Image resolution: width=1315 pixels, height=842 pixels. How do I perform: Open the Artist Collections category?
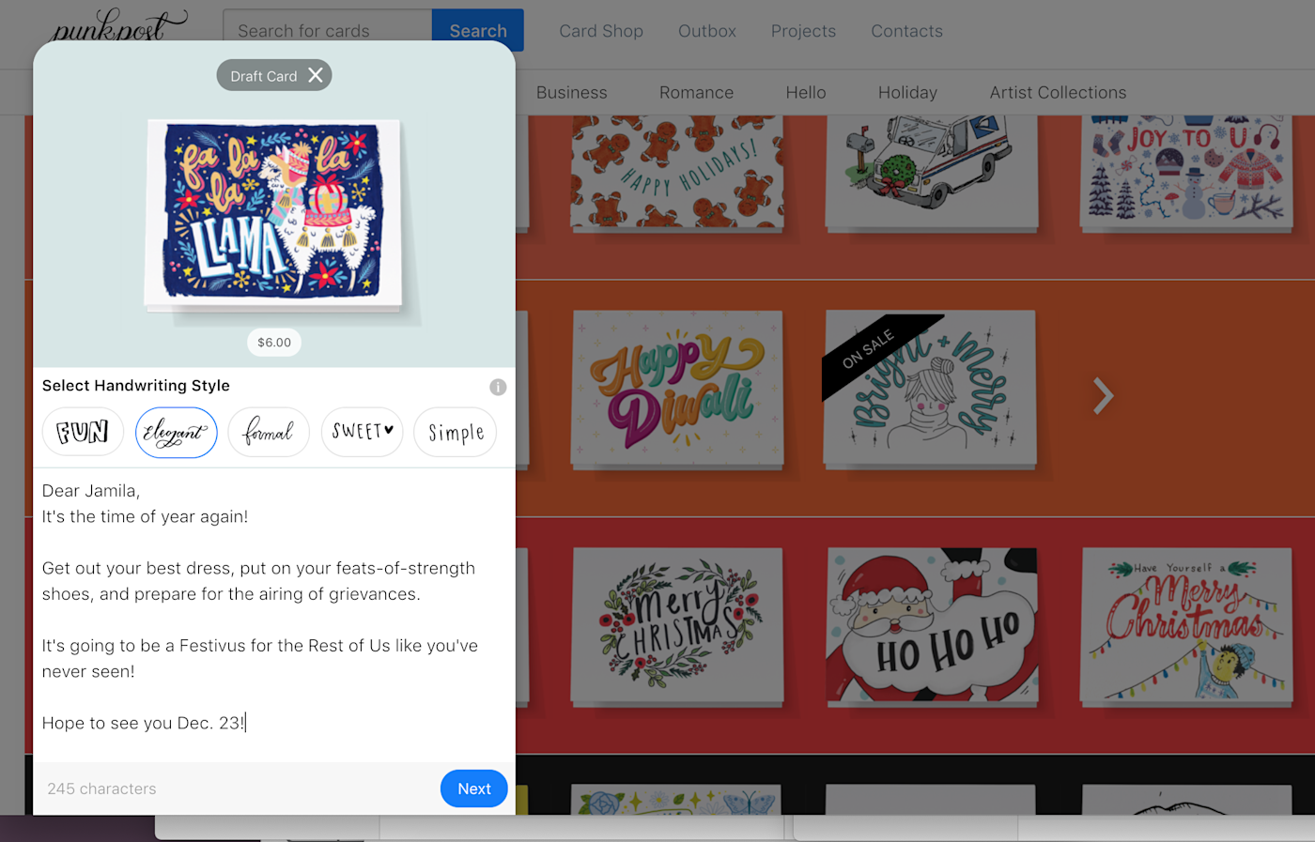click(1058, 92)
